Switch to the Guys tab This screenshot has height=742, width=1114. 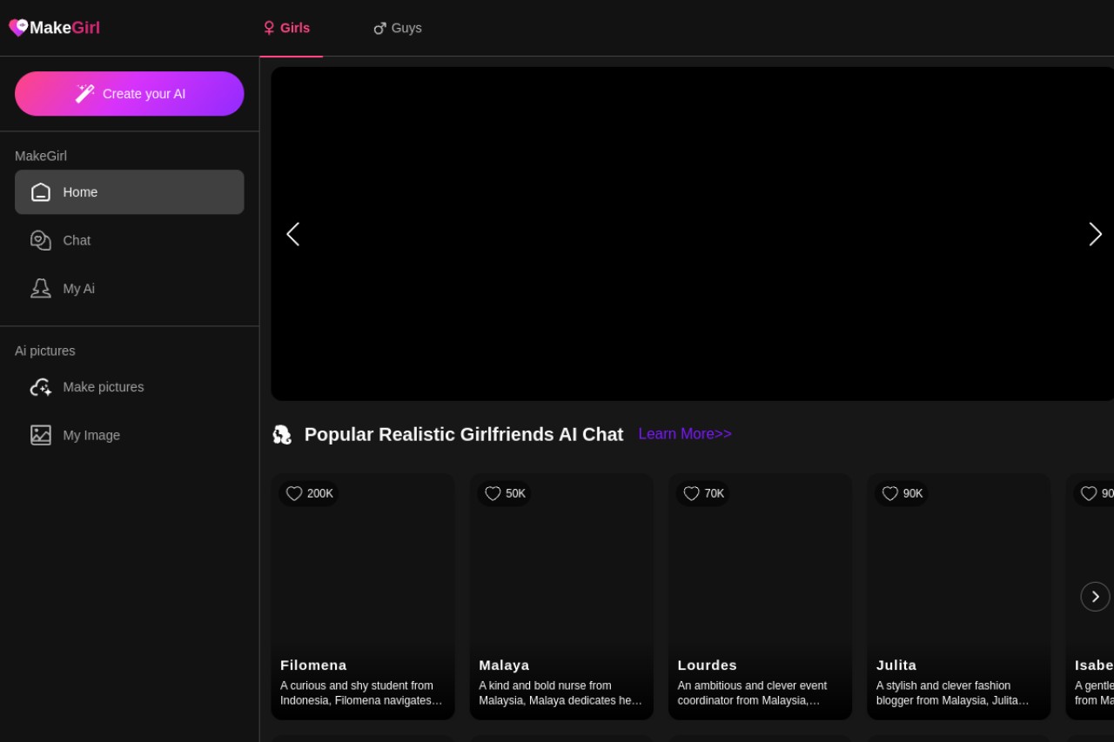pyautogui.click(x=398, y=28)
